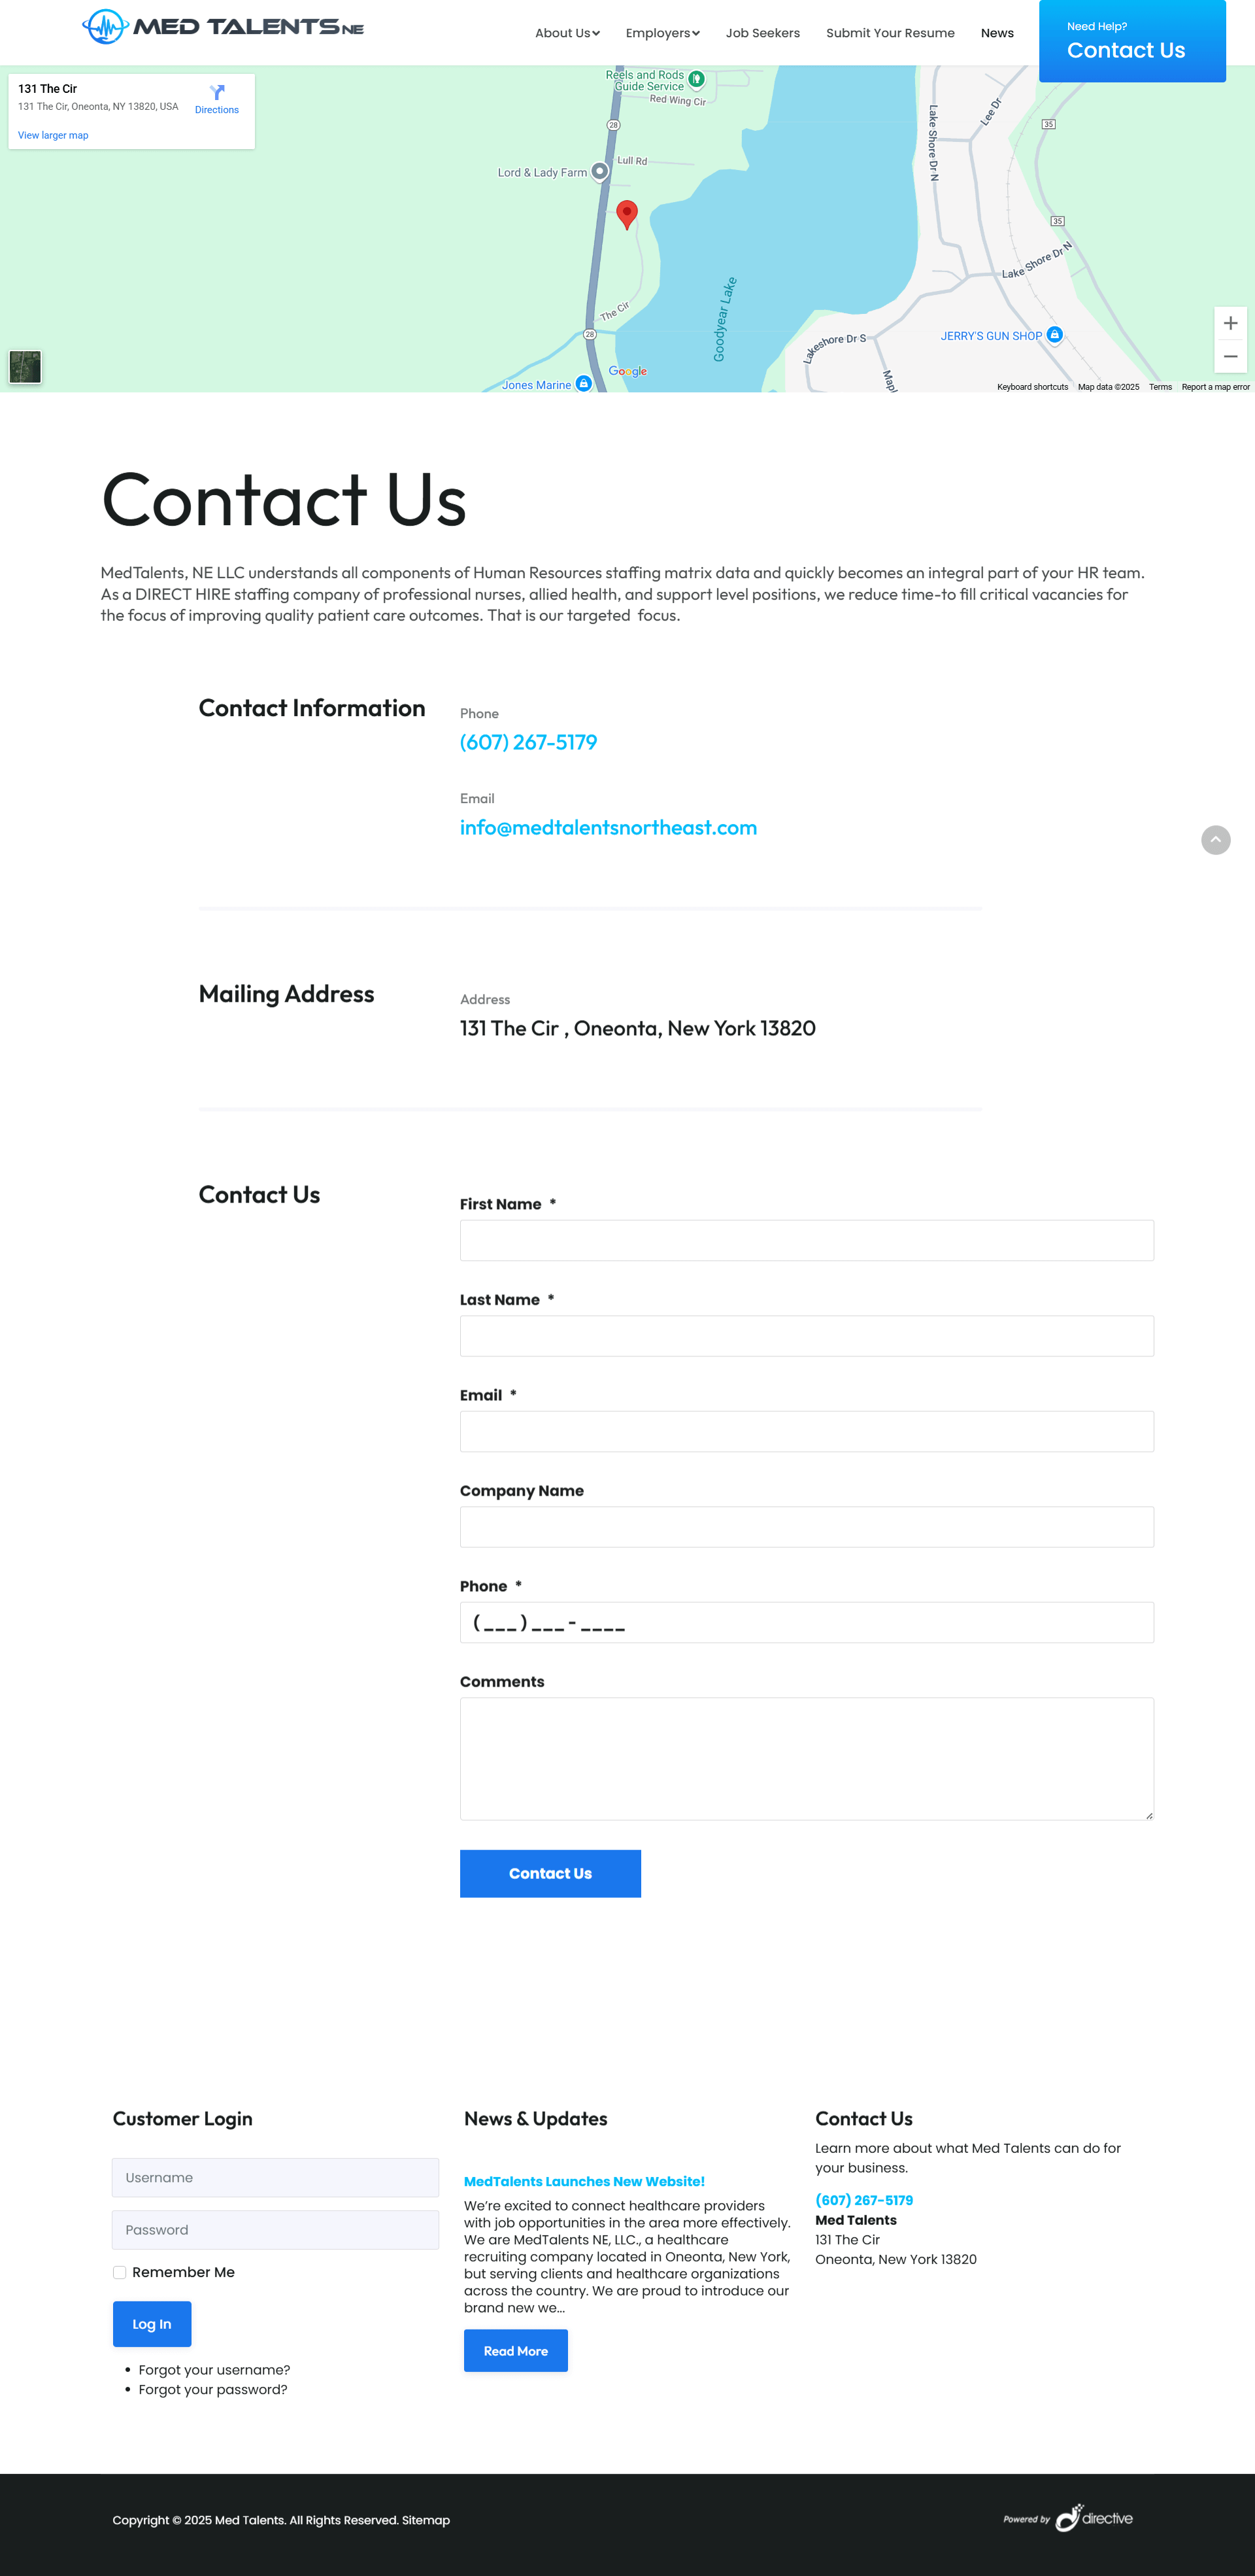Click the Forgot your password link

tap(213, 2389)
